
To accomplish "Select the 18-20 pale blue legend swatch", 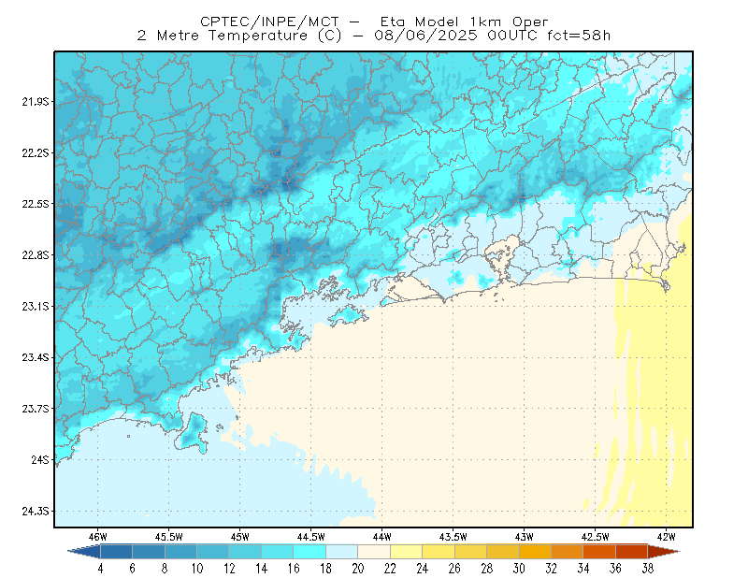I will (x=342, y=552).
